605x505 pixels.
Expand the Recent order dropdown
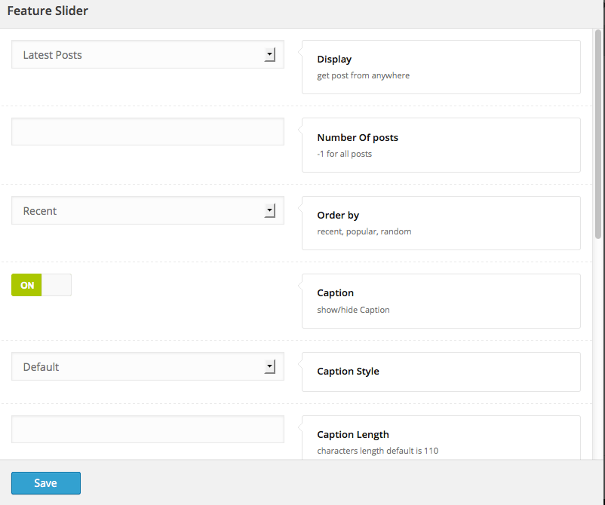[147, 211]
